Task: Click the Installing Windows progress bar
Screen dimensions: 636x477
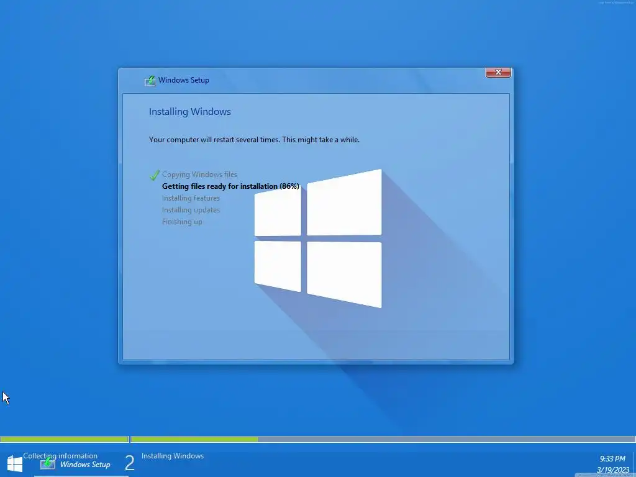Action: point(383,439)
